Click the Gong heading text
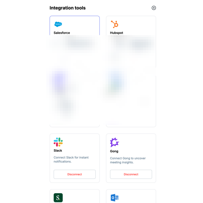Image resolution: width=203 pixels, height=203 pixels. coord(114,151)
